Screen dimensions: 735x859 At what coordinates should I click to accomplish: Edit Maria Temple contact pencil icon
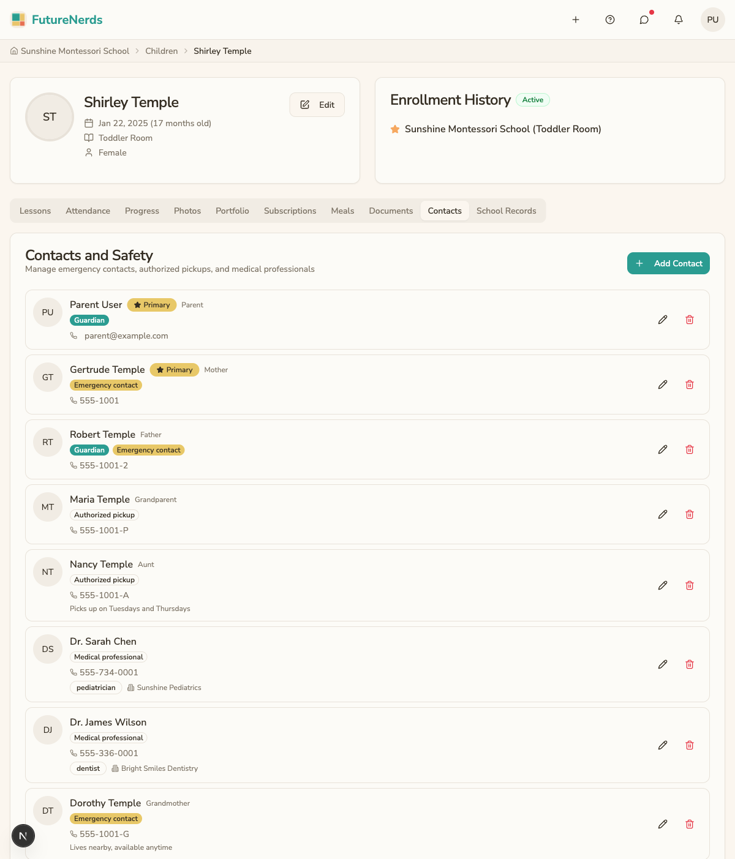point(663,514)
